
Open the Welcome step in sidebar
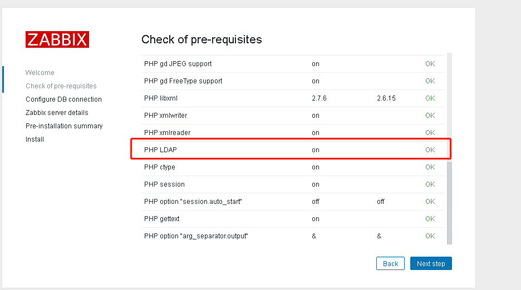tap(40, 73)
